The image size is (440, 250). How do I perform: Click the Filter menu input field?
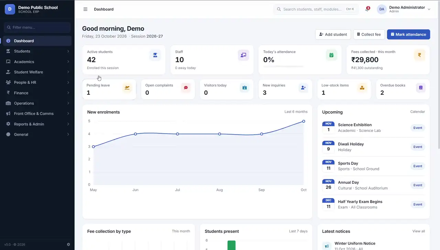[37, 27]
